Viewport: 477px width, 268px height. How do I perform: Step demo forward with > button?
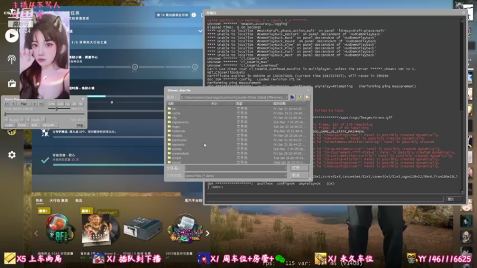pos(35,104)
